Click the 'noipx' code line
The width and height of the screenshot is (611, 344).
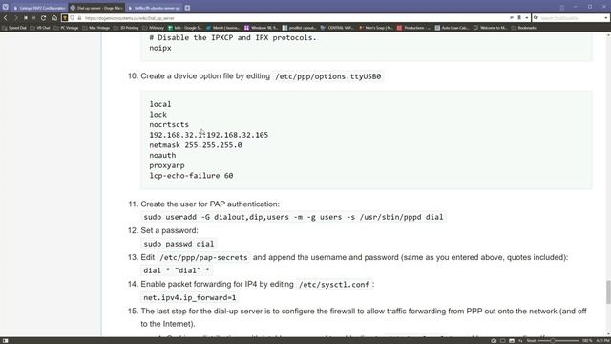tap(160, 48)
